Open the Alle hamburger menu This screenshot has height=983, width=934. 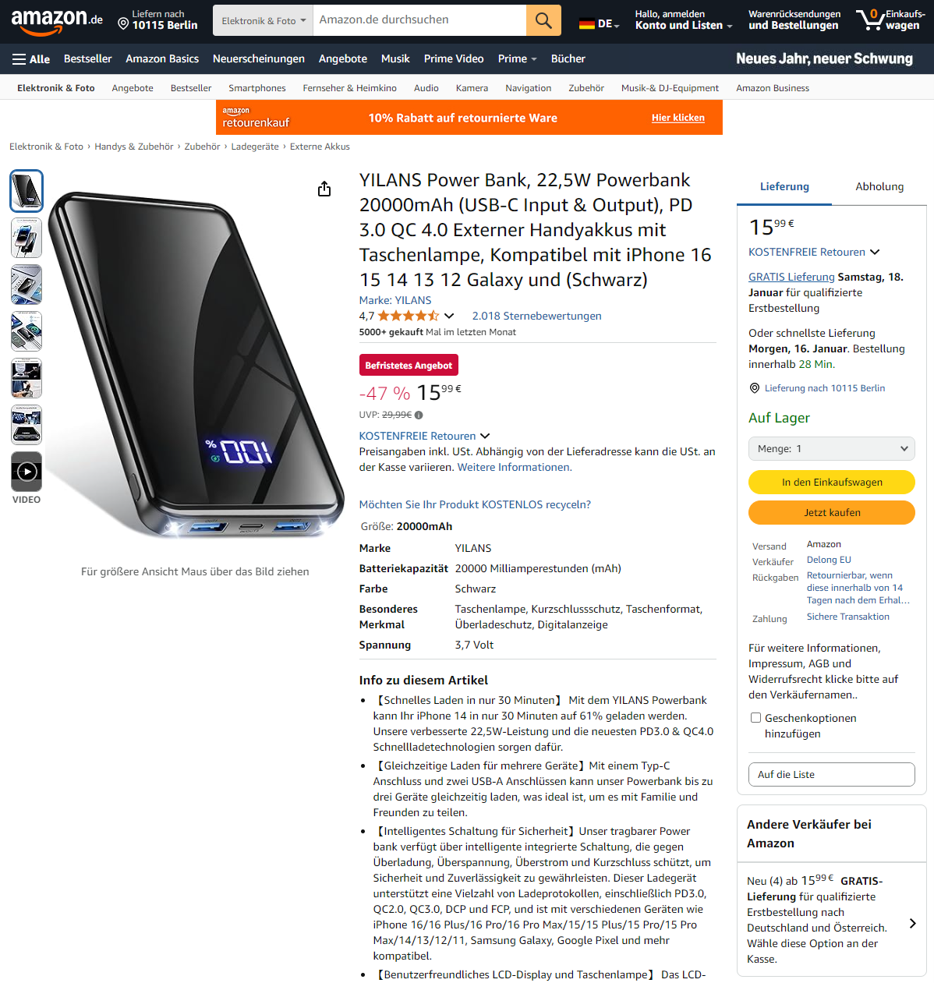pyautogui.click(x=31, y=59)
